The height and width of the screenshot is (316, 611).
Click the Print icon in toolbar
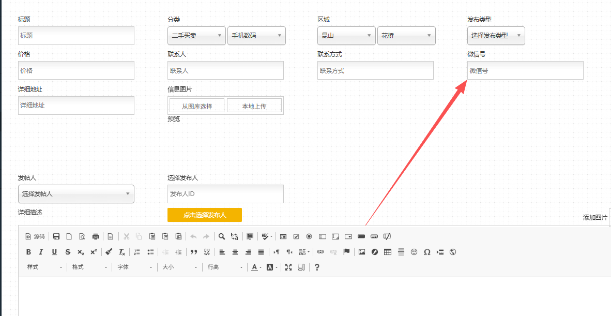click(x=95, y=236)
